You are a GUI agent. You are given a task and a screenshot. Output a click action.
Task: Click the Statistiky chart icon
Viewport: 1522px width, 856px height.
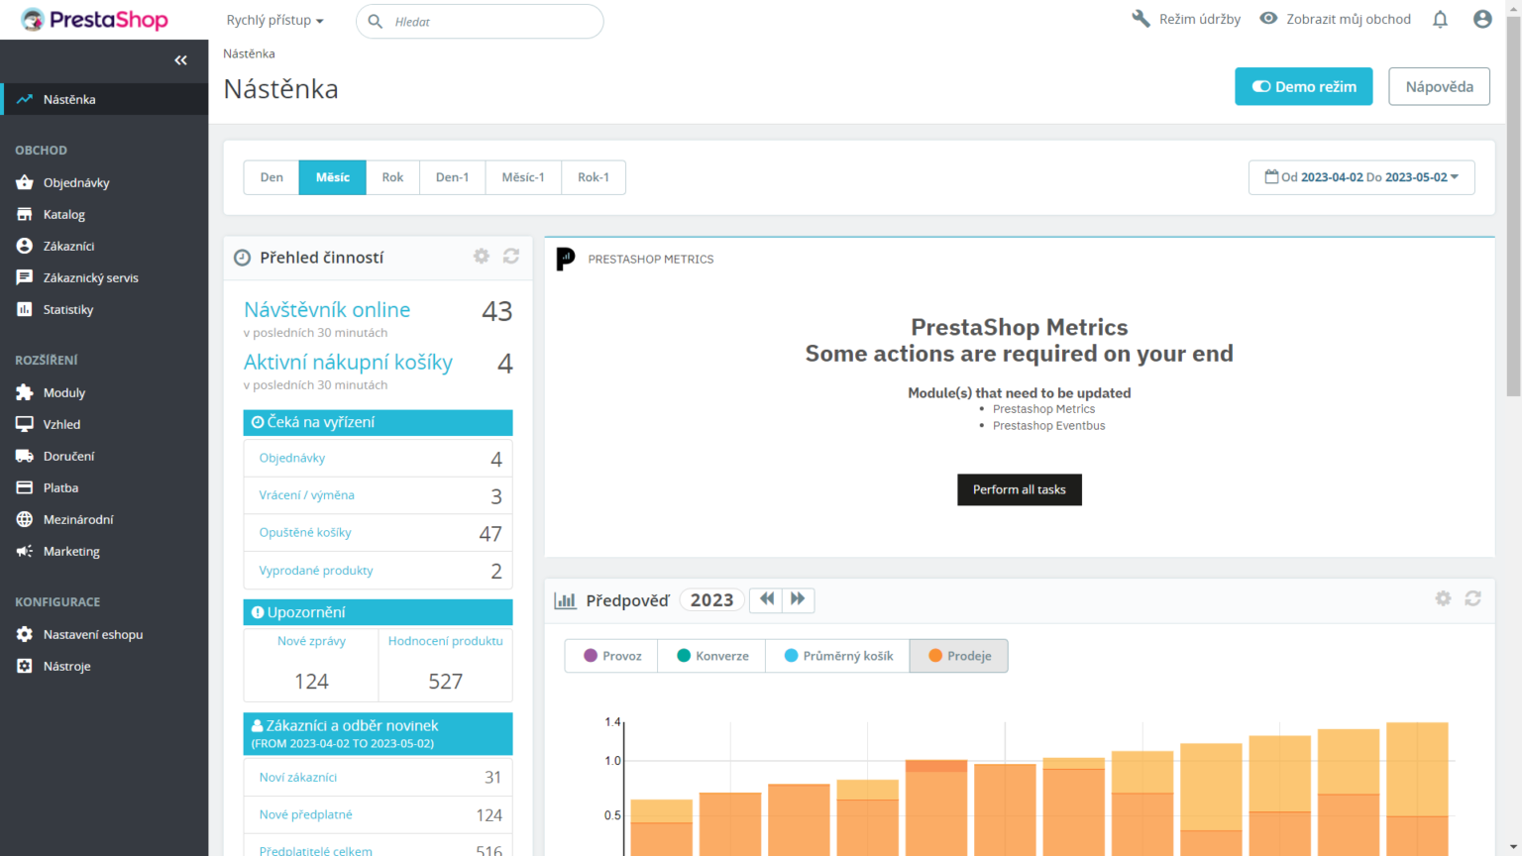pyautogui.click(x=25, y=309)
